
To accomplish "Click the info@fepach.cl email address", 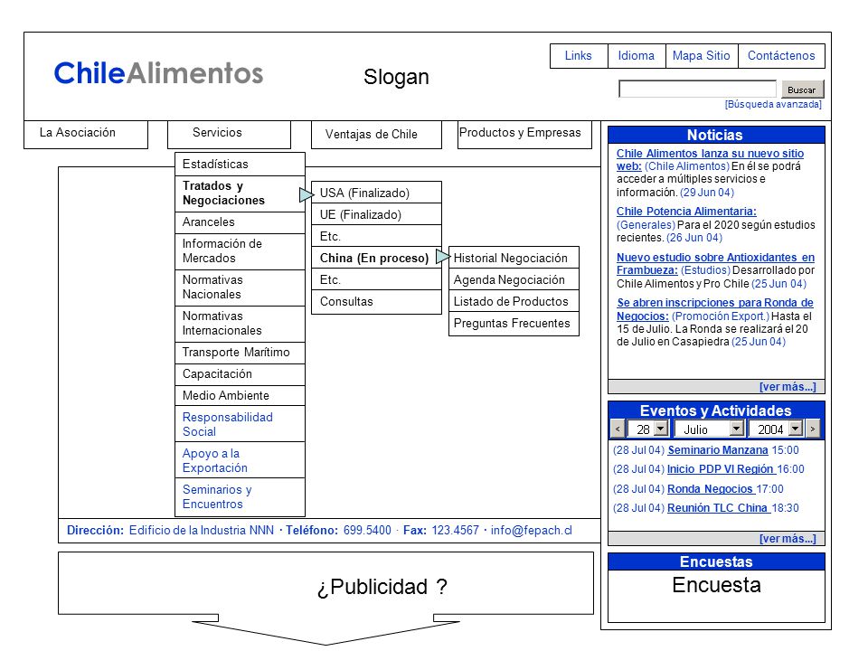I will 531,531.
